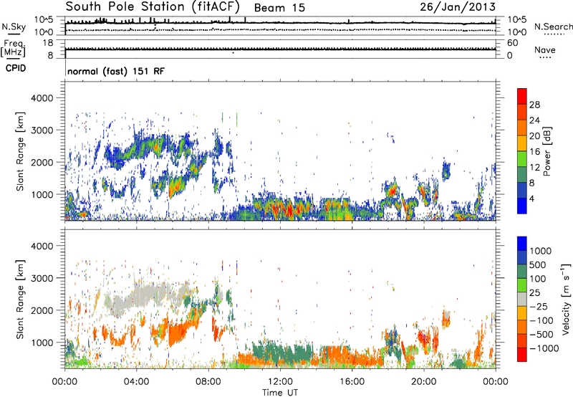Pick the light green velocity color bar segment
Viewport: 573px width, 397px height.
pos(522,285)
